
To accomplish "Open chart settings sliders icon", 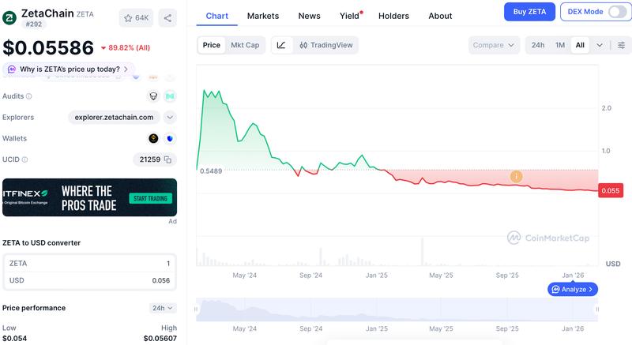I will tap(621, 45).
